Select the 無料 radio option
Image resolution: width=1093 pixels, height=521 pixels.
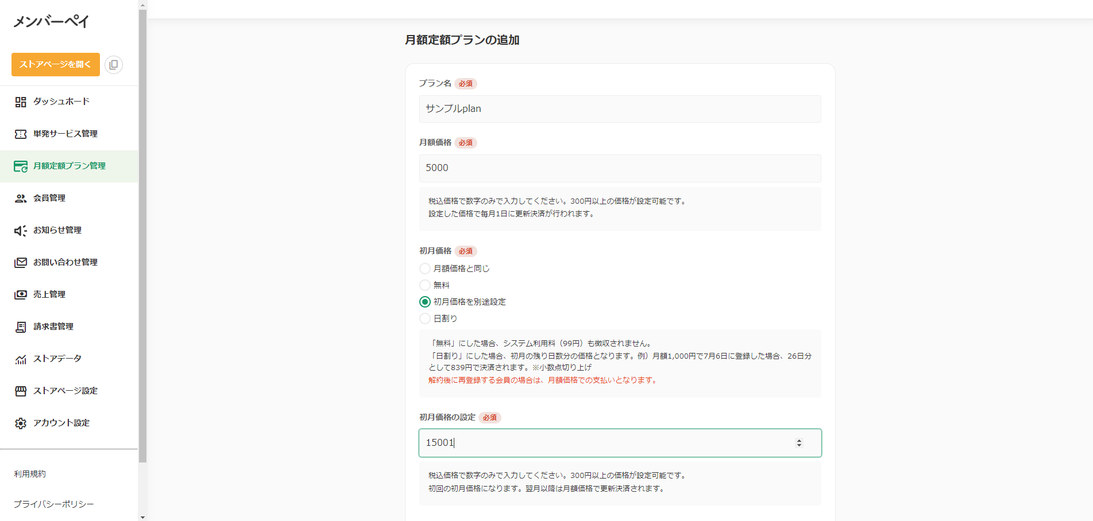[425, 285]
